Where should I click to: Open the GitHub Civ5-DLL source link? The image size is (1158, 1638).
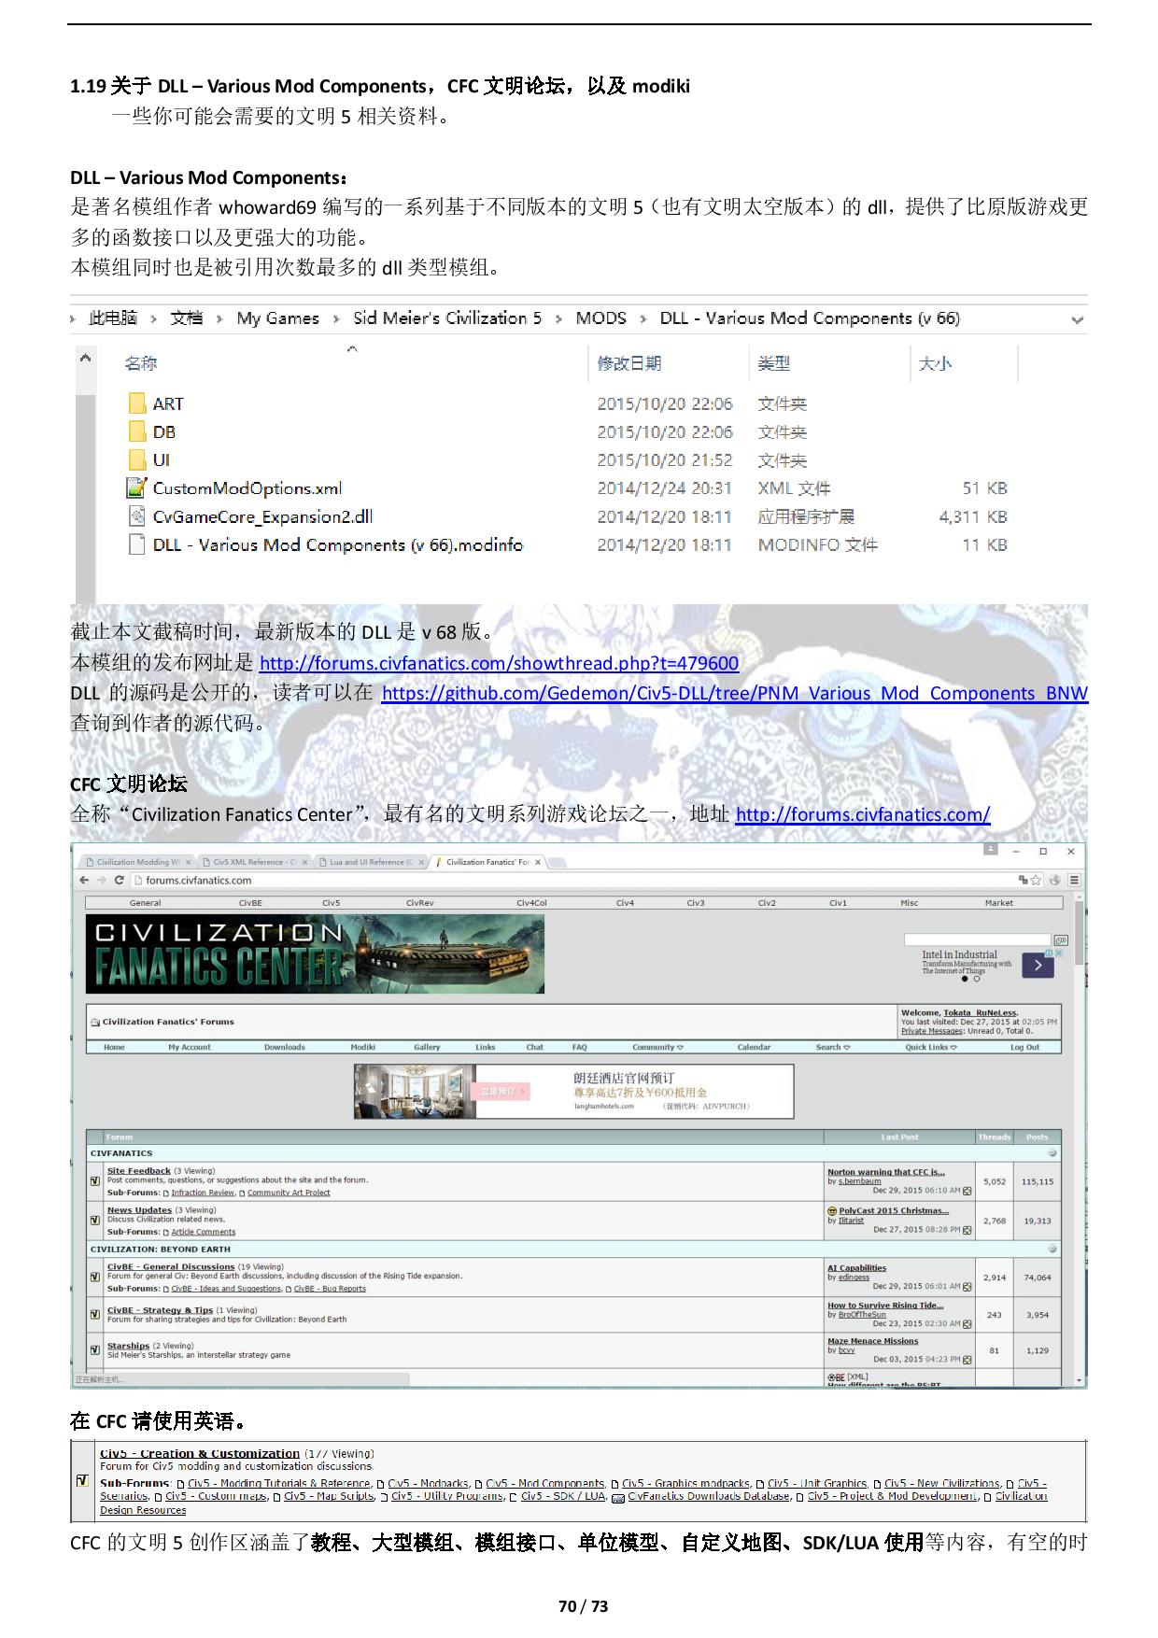tap(735, 693)
